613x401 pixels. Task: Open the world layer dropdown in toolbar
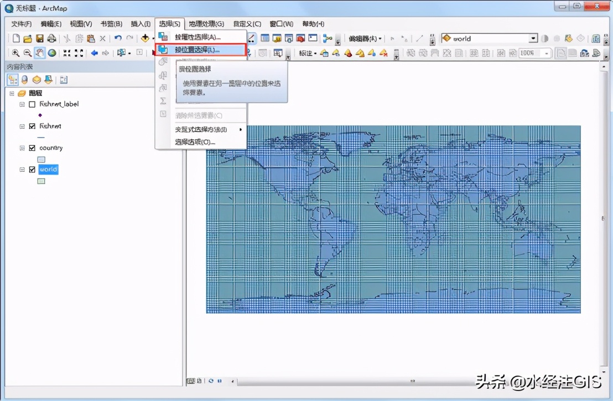[x=533, y=39]
